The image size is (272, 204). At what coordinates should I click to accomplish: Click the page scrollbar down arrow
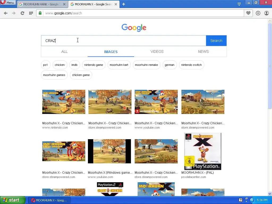coord(270,194)
